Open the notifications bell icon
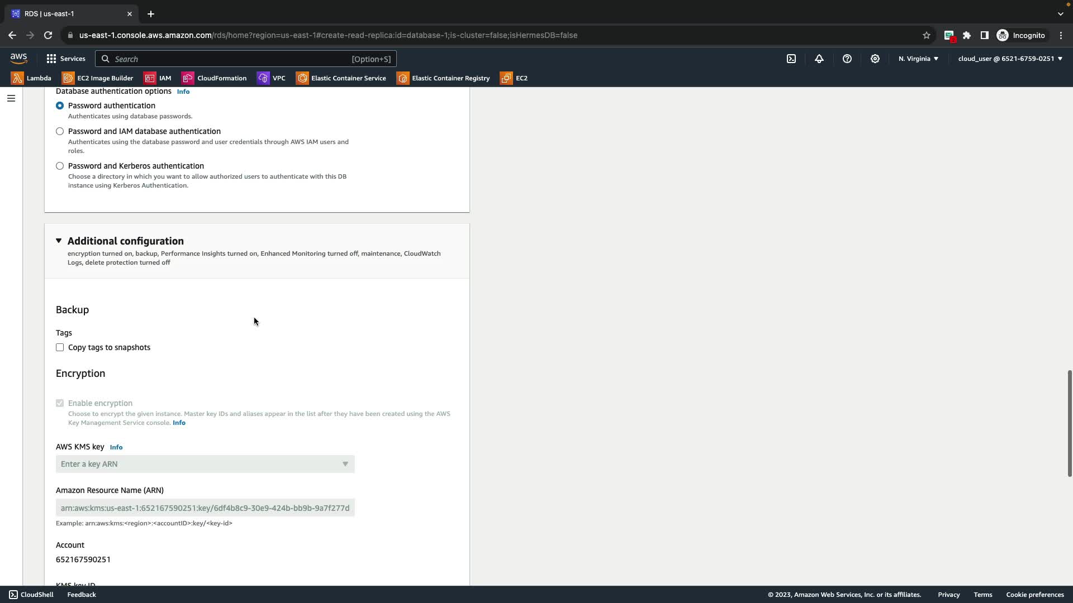 tap(819, 59)
